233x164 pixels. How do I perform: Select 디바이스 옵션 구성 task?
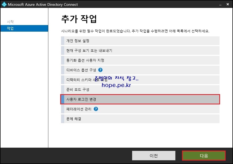point(140,70)
